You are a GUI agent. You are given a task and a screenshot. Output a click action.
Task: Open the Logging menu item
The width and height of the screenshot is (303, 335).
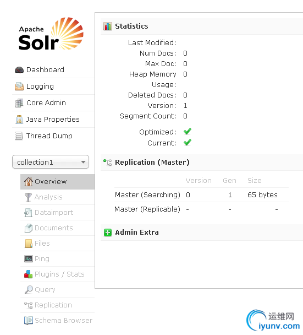(53, 87)
